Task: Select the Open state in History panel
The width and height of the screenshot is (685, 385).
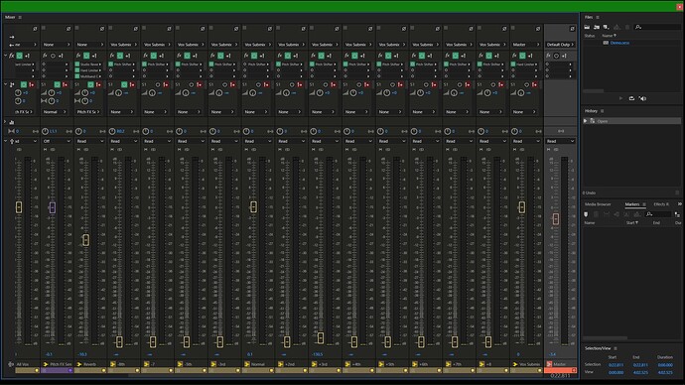Action: click(x=632, y=121)
